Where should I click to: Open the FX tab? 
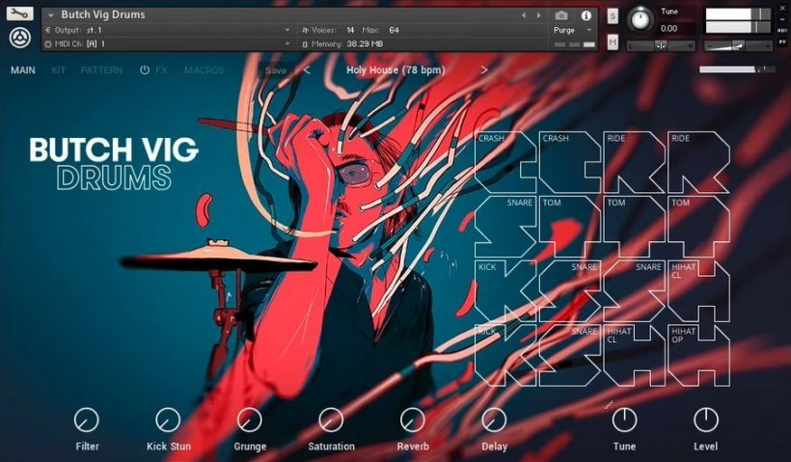click(161, 70)
